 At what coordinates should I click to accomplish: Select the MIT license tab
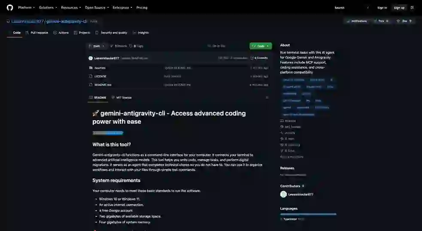coord(121,97)
